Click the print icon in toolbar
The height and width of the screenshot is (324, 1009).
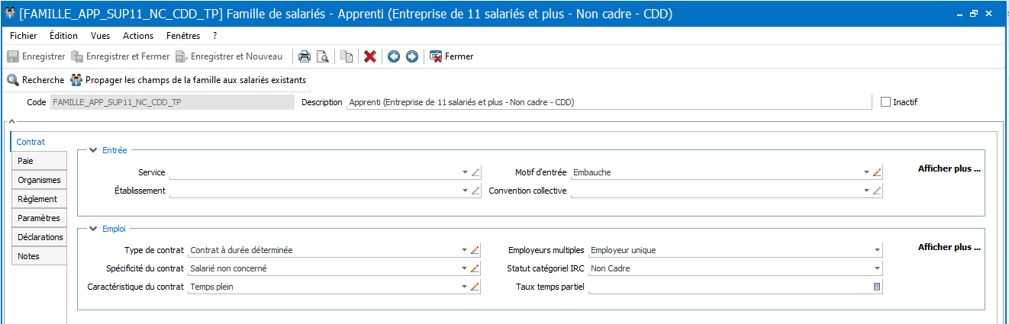304,56
